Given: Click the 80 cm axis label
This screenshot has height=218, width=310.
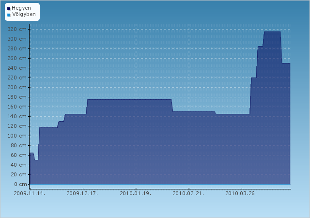Looking at the screenshot, I should pyautogui.click(x=18, y=146).
